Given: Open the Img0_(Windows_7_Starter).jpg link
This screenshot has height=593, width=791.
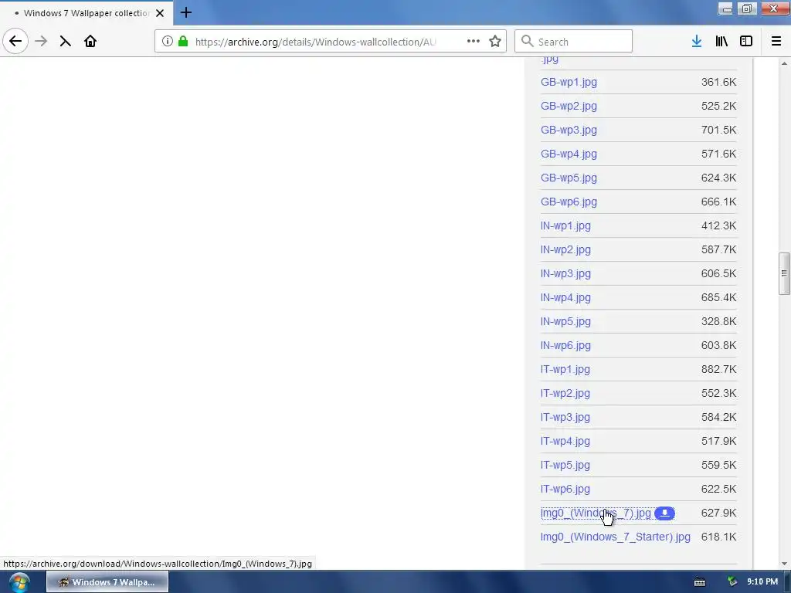Looking at the screenshot, I should [x=615, y=537].
